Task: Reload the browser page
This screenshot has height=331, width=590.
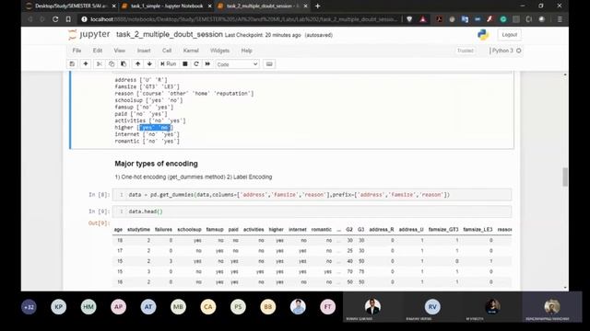Action: point(55,19)
